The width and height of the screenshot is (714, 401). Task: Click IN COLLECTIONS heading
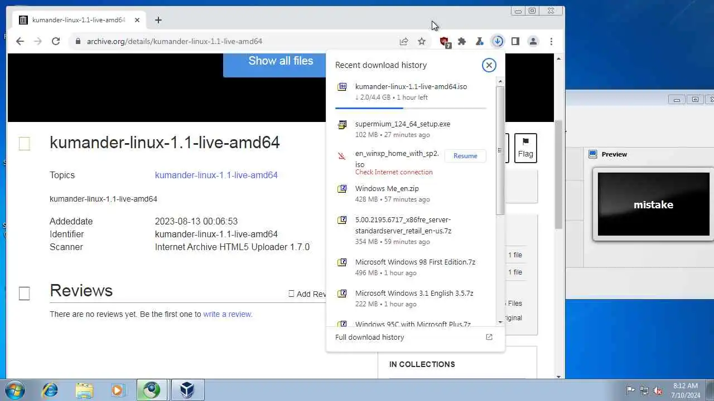tap(422, 364)
